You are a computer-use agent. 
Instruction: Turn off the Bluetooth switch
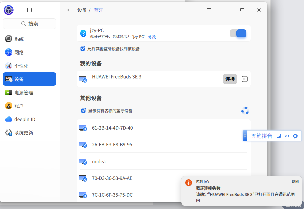point(238,33)
